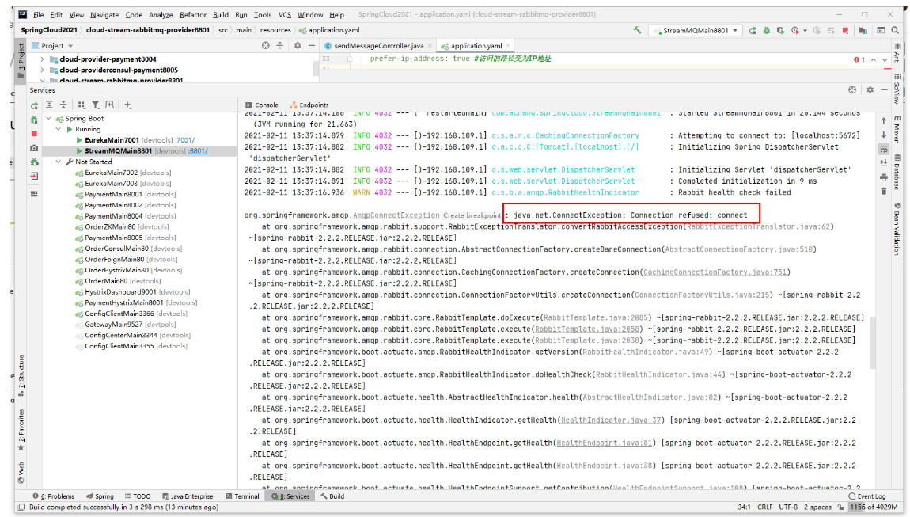The image size is (910, 517).
Task: Switch to the Endpoints tab
Action: [309, 105]
